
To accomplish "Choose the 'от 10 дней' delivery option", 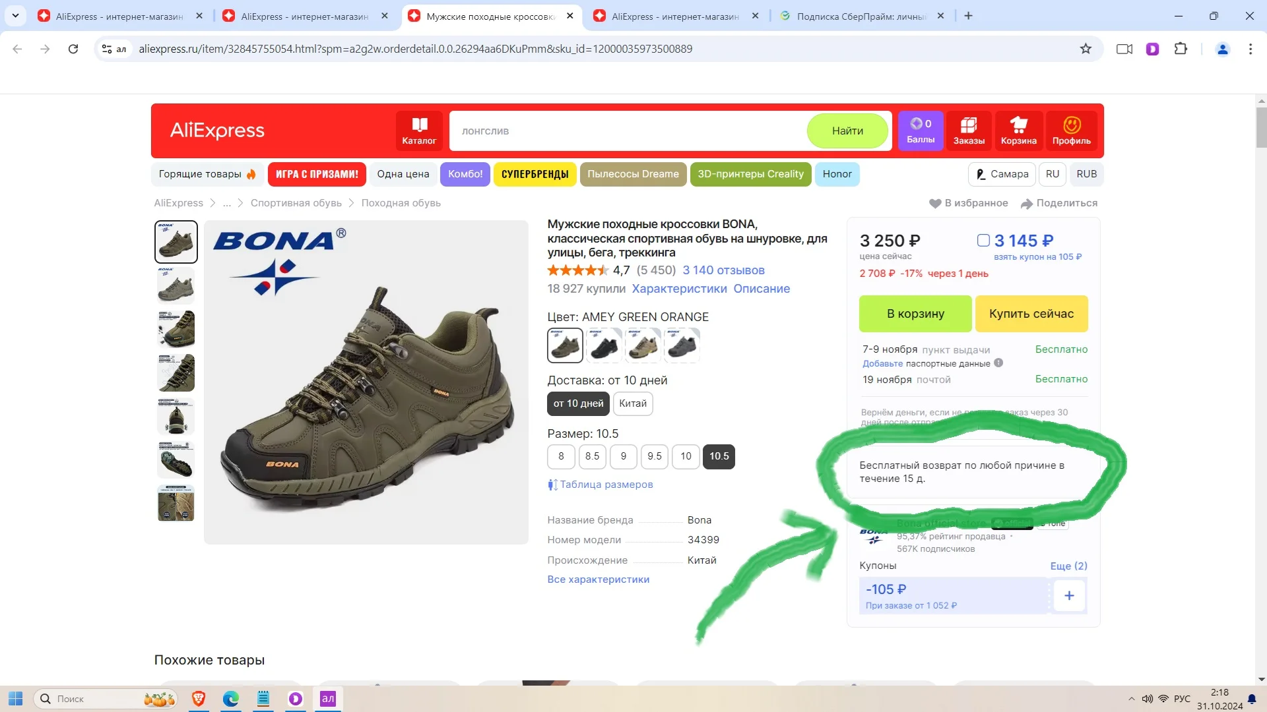I will pos(578,403).
